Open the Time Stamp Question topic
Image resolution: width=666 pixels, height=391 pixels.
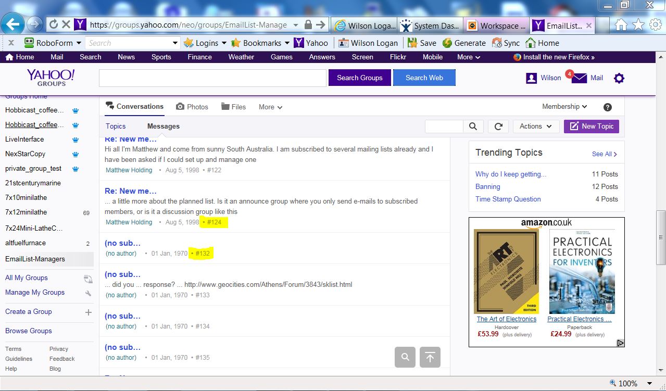coord(508,199)
